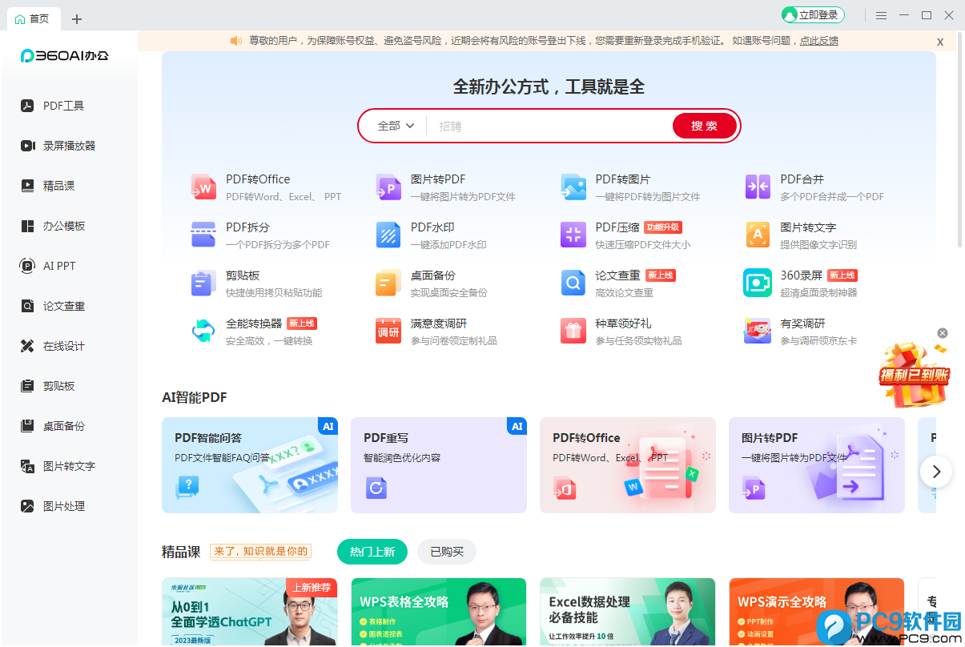Open the PDF转Office tool icon in the grid
Viewport: 965px width, 647px height.
coord(203,187)
